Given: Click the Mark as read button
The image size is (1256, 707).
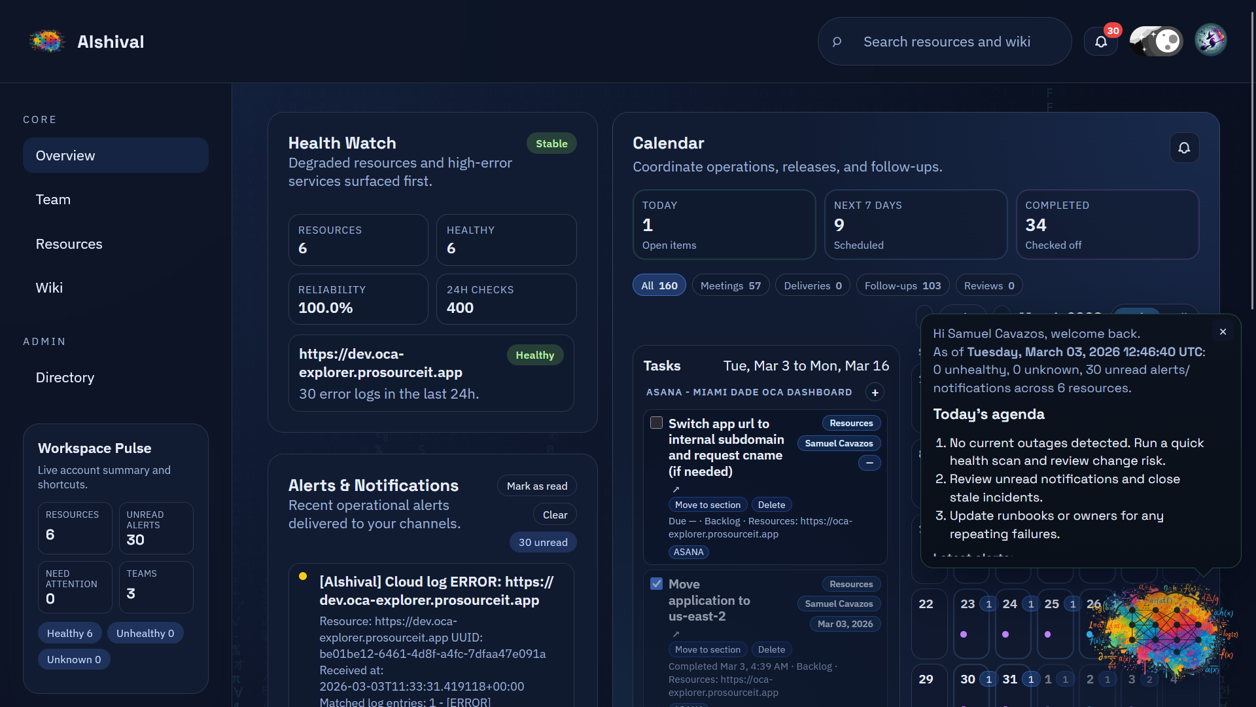Looking at the screenshot, I should pyautogui.click(x=536, y=485).
